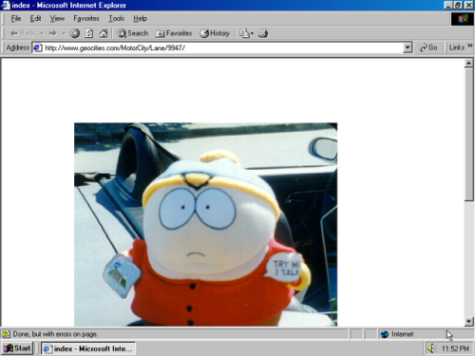Select the 'index - Microsoft Inte...' taskbar button
The image size is (475, 356).
[x=88, y=348]
